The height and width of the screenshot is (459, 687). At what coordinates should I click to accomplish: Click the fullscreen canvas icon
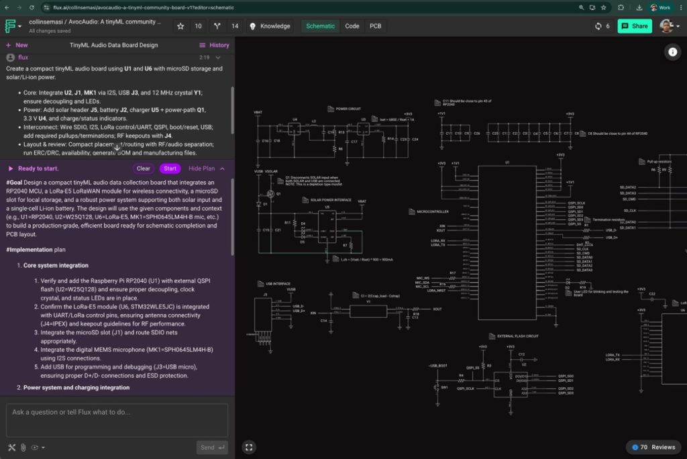click(249, 447)
